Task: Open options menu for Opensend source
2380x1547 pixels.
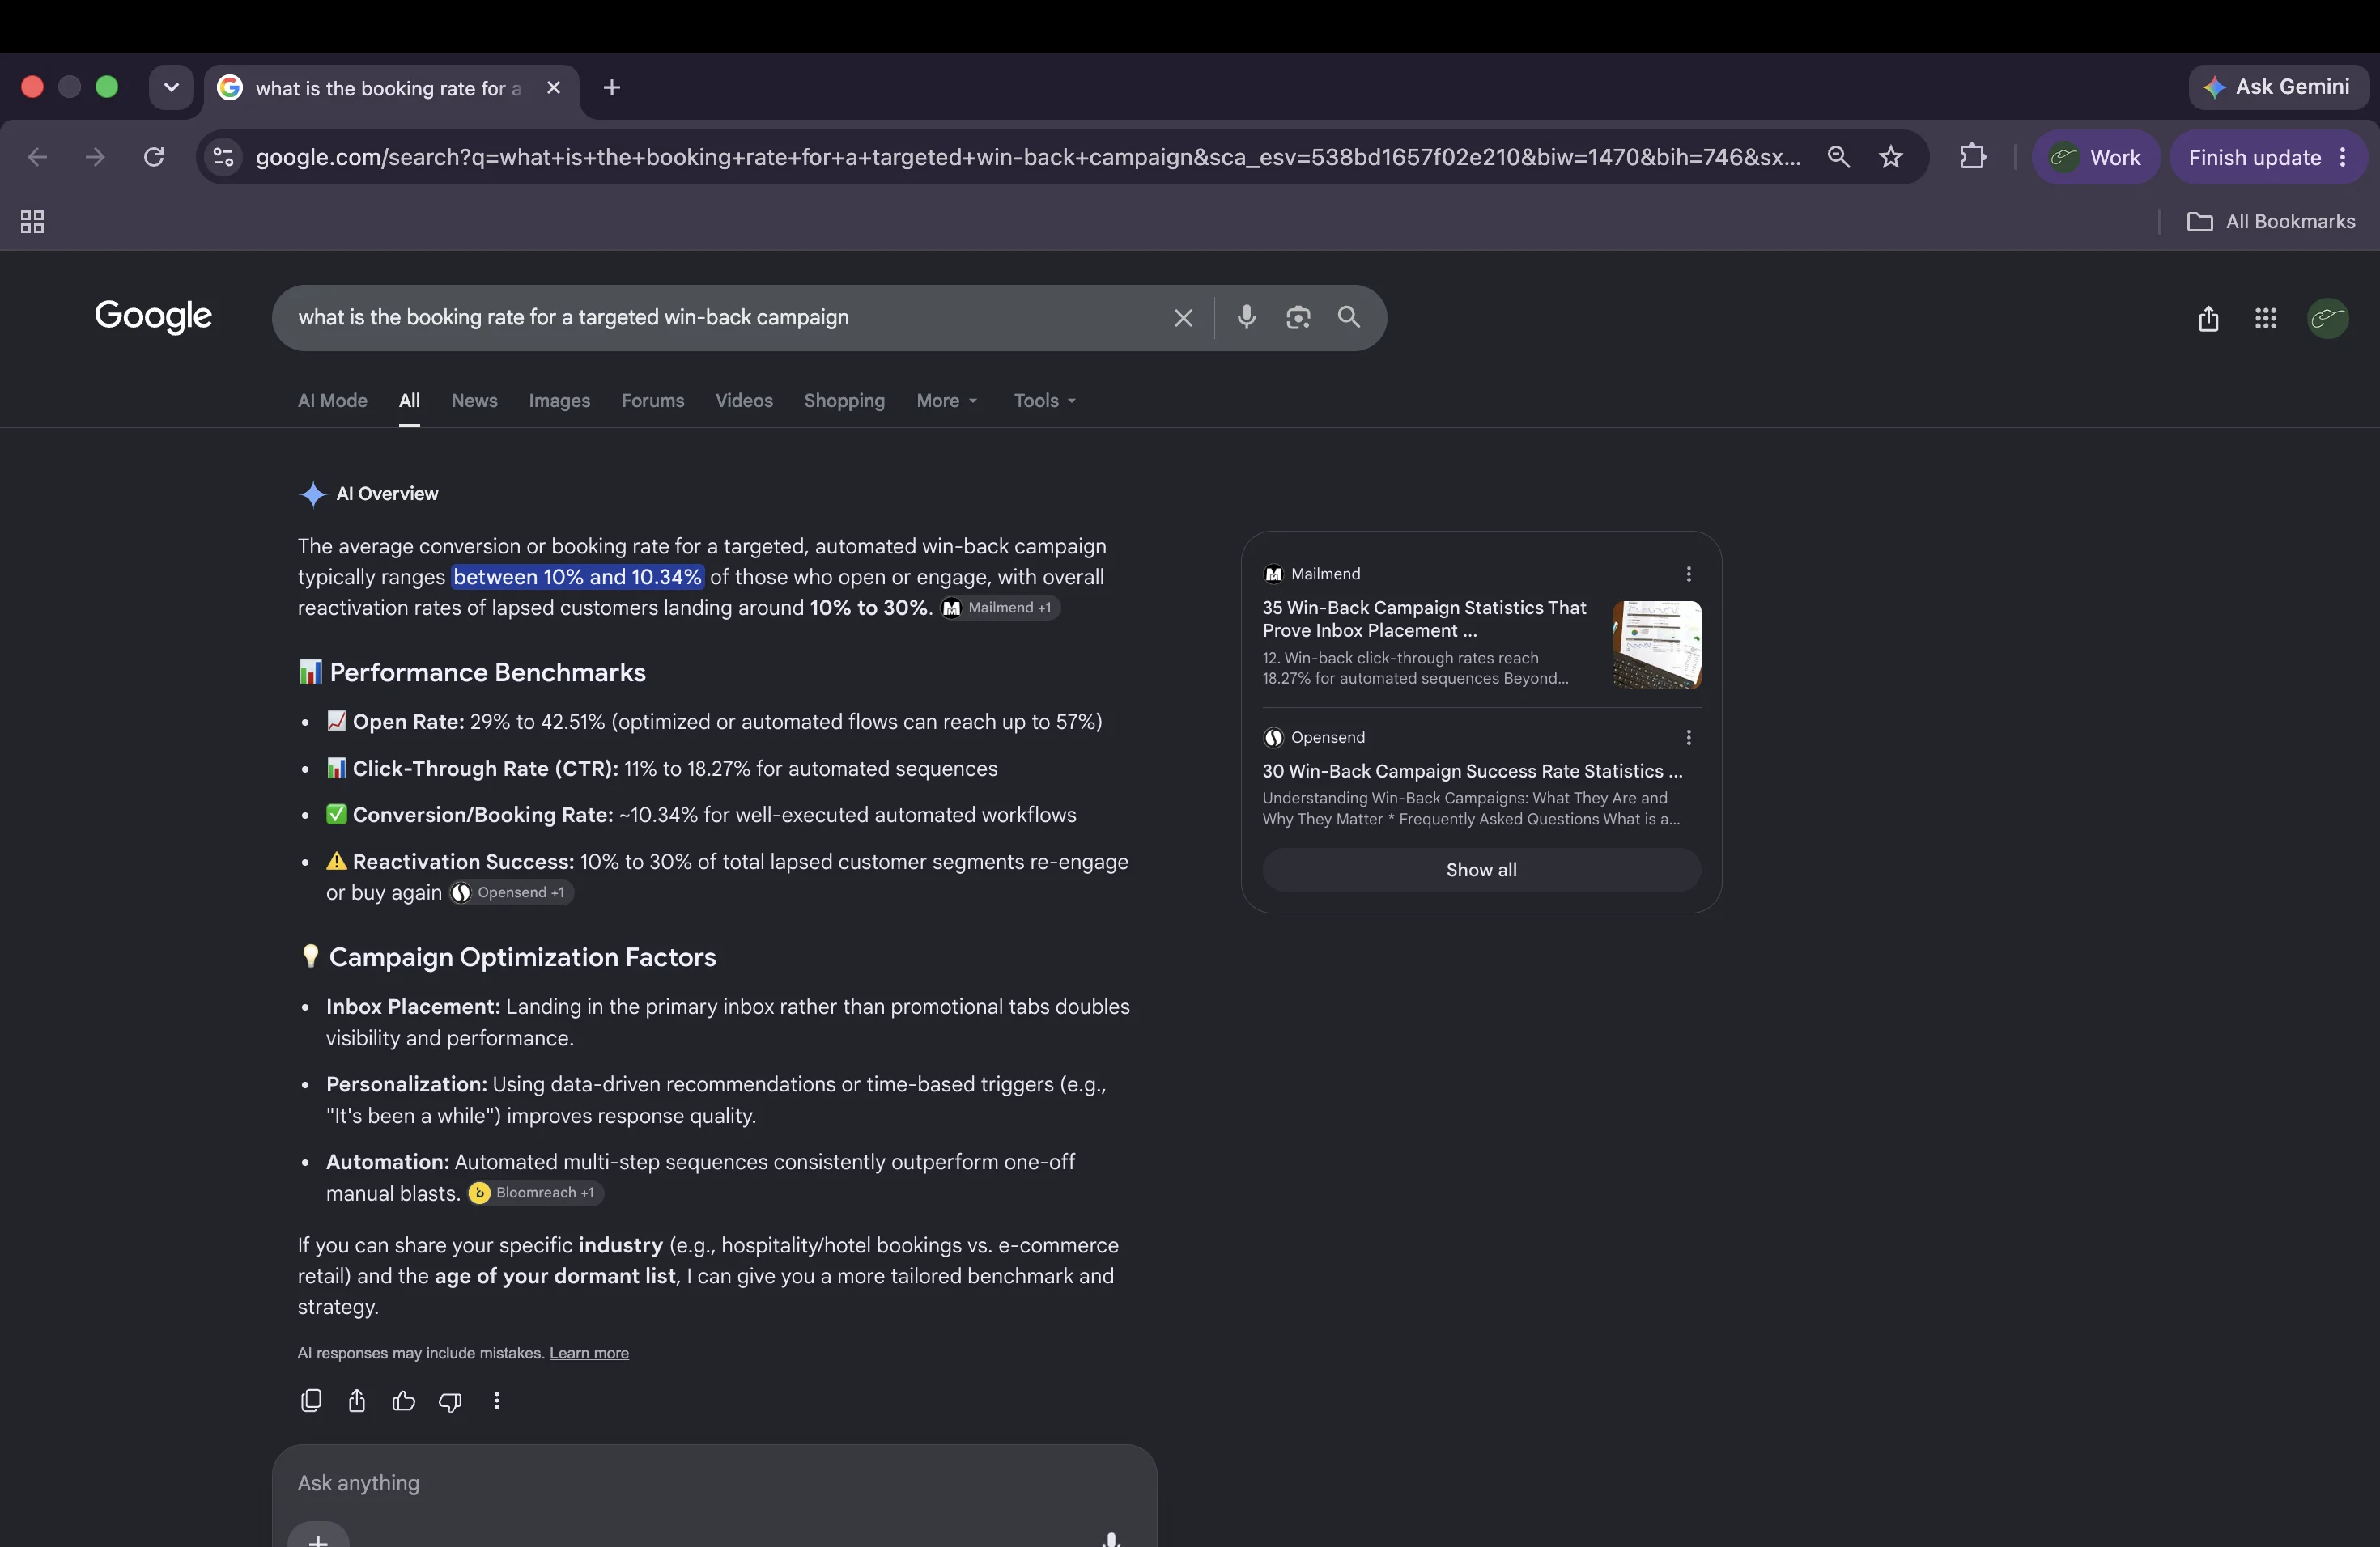Action: [1688, 738]
